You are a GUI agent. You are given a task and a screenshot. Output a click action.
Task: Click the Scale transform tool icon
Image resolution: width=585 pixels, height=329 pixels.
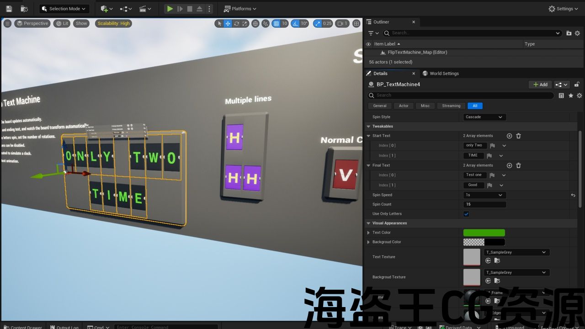pyautogui.click(x=245, y=24)
